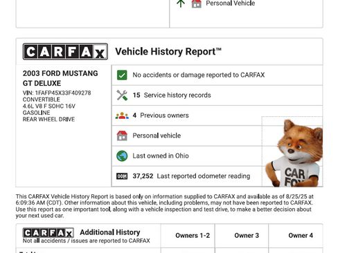Viewport: 338px width, 253px height.
Task: Open the 15 Service history records row
Action: (x=217, y=95)
